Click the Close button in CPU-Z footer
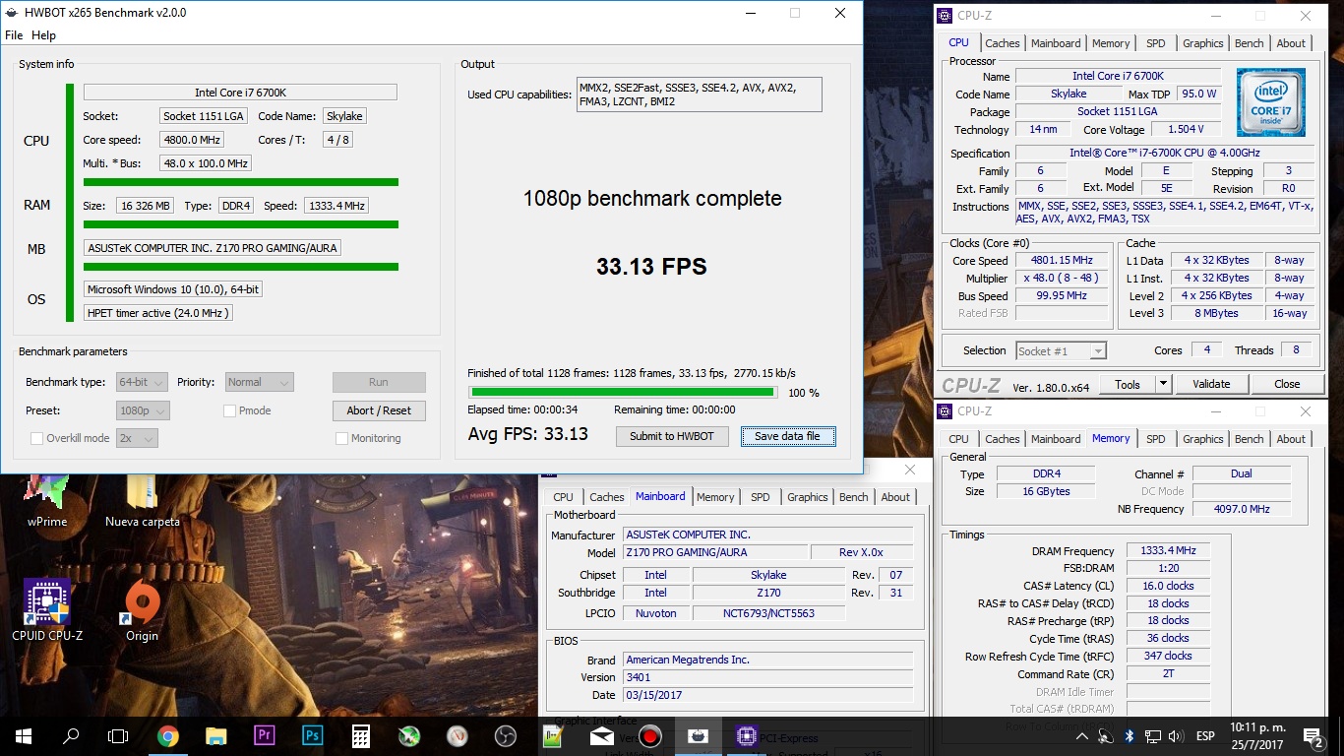 coord(1286,384)
